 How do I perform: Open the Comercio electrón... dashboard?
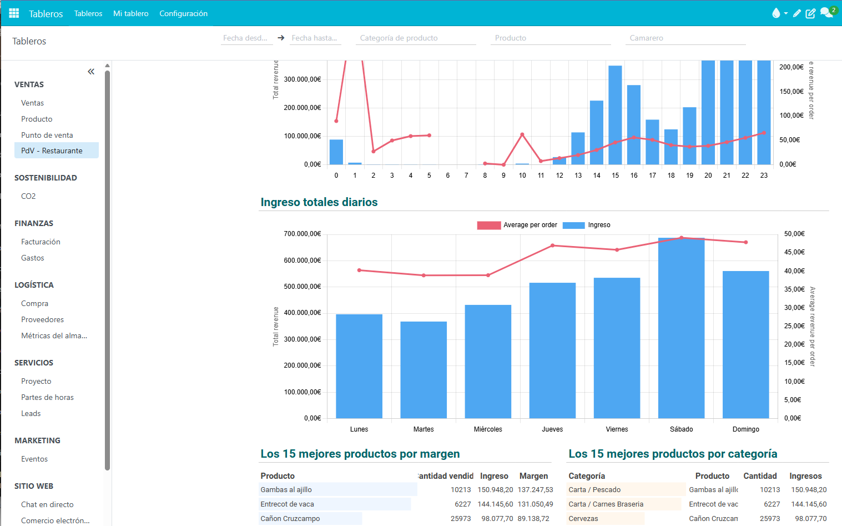click(x=57, y=520)
